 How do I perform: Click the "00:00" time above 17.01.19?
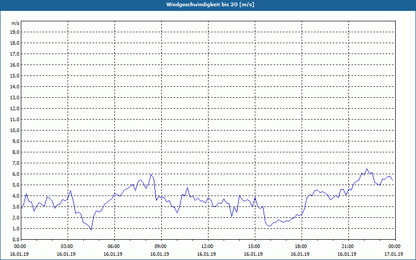coord(395,246)
